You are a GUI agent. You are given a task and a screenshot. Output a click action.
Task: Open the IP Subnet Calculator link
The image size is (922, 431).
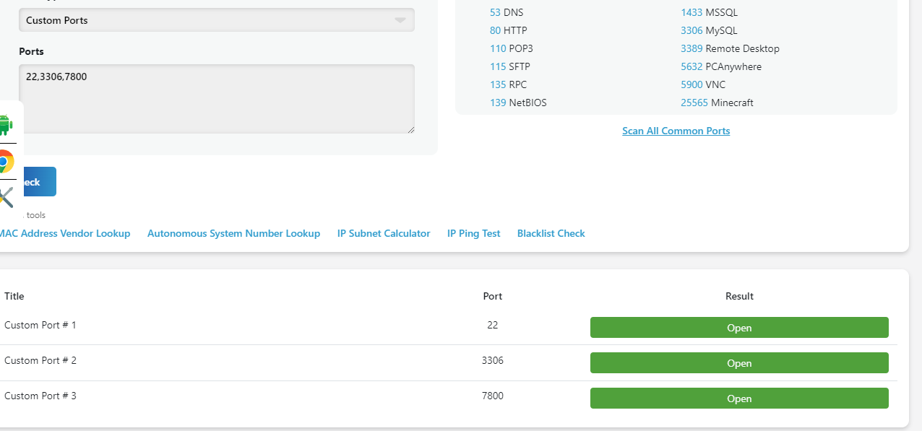tap(384, 233)
